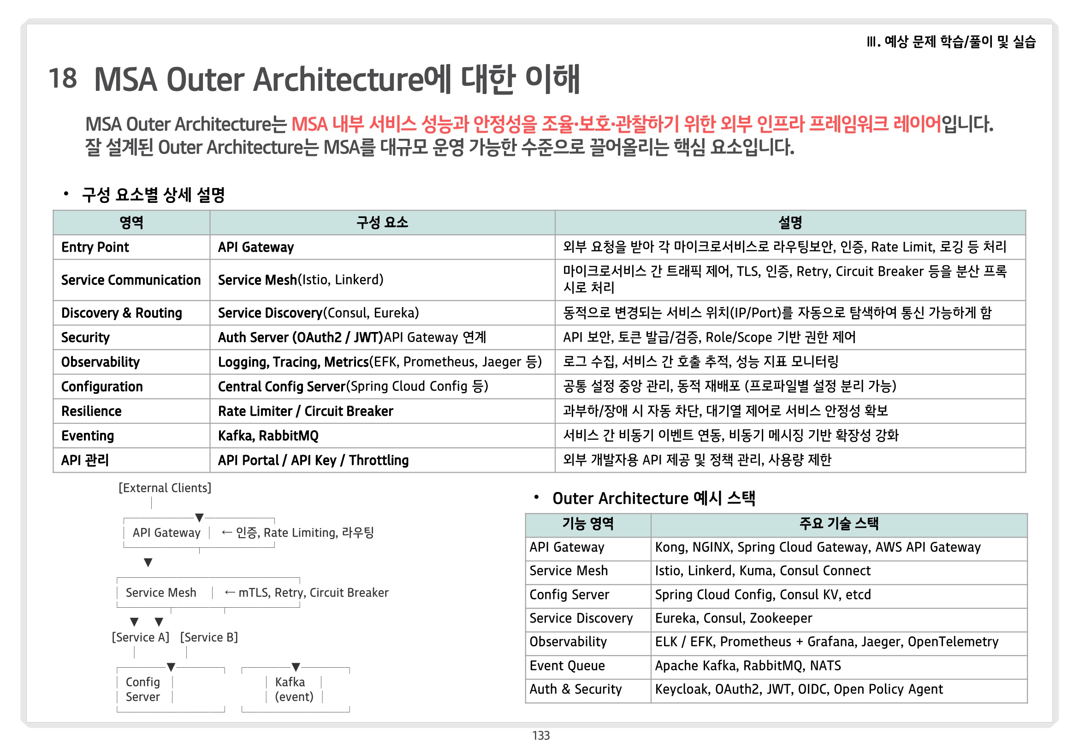Image resolution: width=1079 pixels, height=747 pixels.
Task: Click the '설명' column header
Action: click(790, 222)
